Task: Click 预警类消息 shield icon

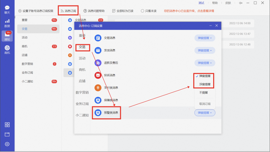Action: [x=98, y=113]
